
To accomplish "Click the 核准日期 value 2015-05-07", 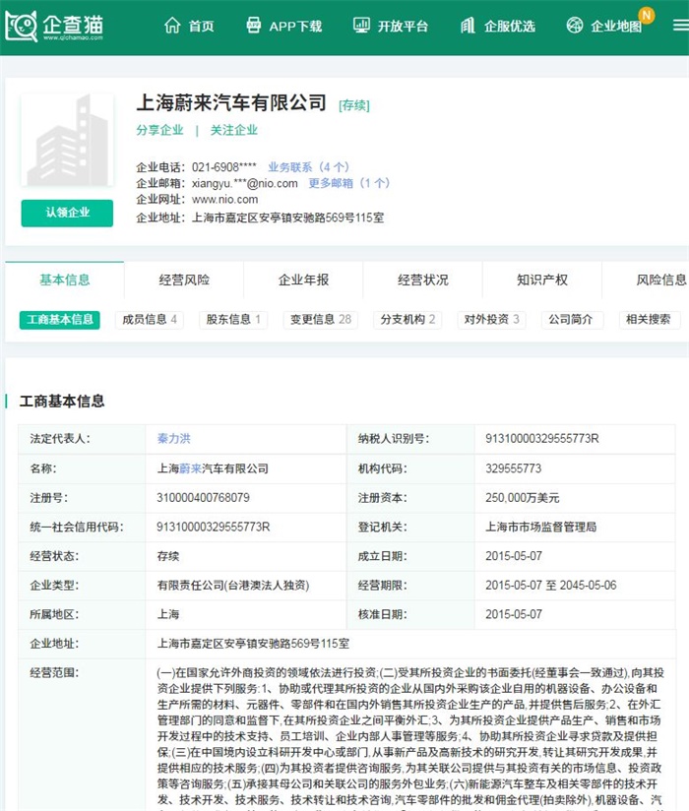I will pos(514,614).
